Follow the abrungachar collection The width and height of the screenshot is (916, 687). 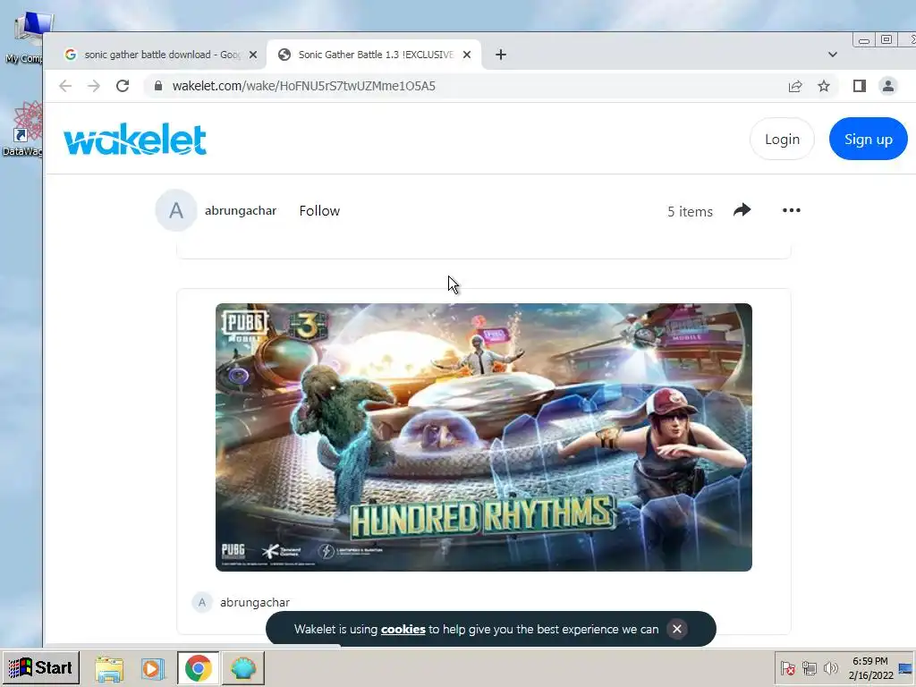[319, 211]
